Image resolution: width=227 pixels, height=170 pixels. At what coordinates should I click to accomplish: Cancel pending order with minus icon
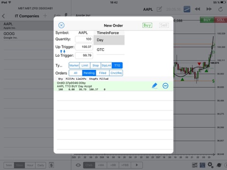tap(166, 86)
